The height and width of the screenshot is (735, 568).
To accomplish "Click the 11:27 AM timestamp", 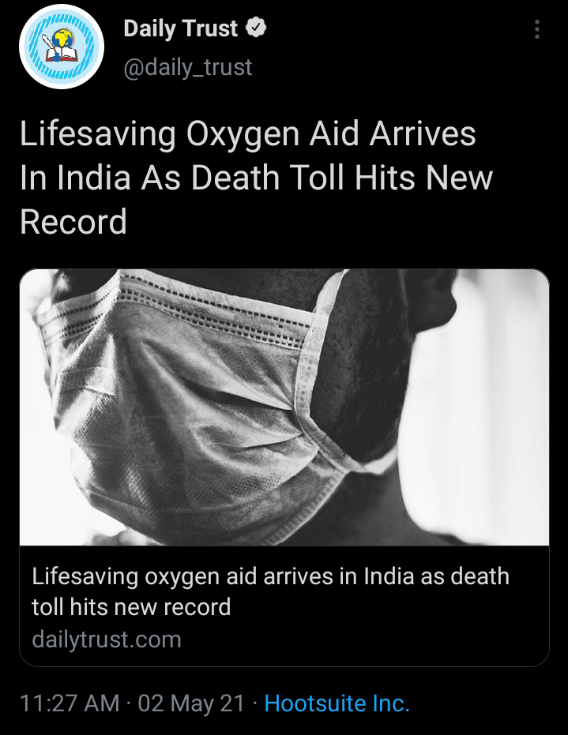I will [x=70, y=703].
